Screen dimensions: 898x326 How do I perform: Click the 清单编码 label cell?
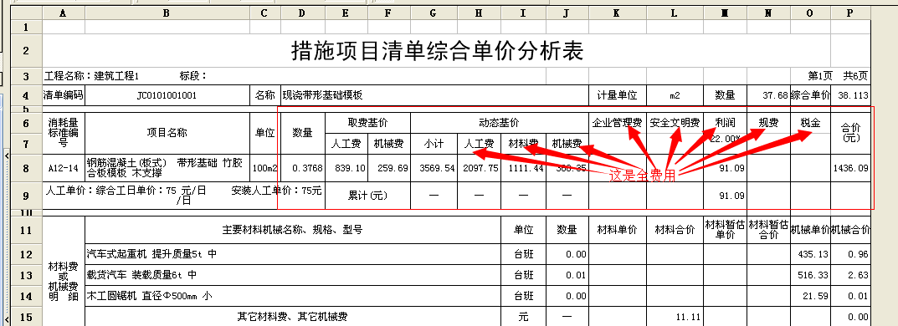64,95
